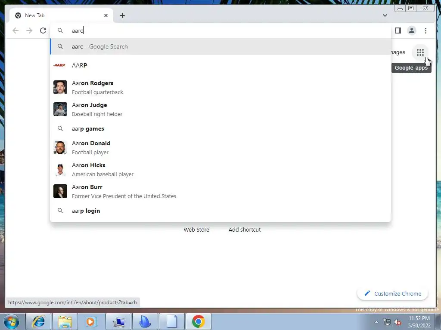Select Aaron Judge suggestion
Screen dimensions: 441x330
pyautogui.click(x=220, y=109)
